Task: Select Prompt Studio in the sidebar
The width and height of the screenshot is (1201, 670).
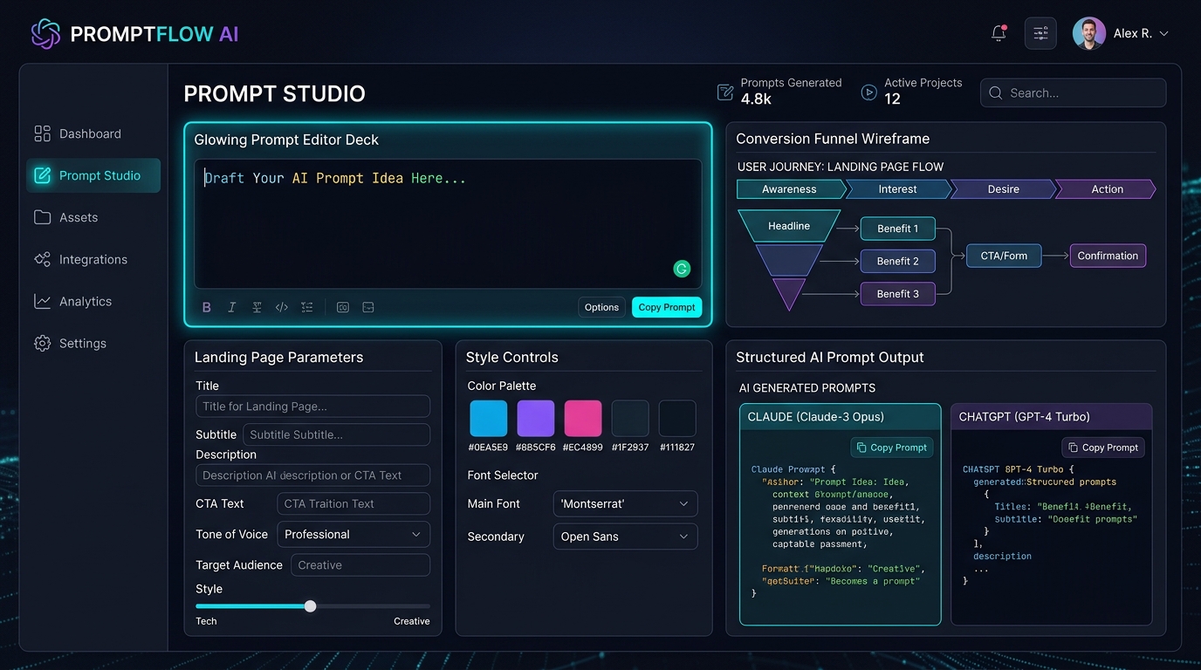Action: click(93, 175)
